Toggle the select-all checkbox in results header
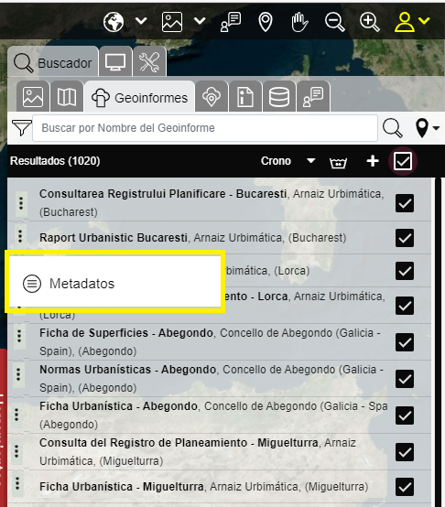This screenshot has height=507, width=445. (403, 161)
